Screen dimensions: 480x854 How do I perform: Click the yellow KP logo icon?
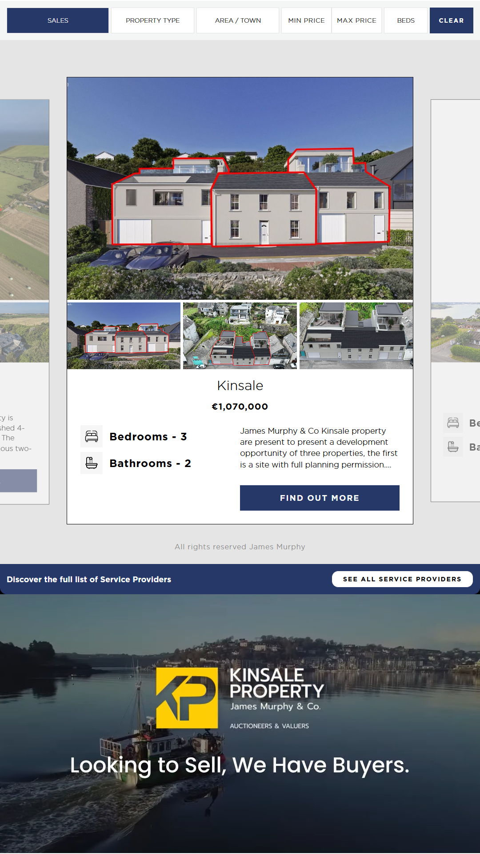[x=187, y=698]
